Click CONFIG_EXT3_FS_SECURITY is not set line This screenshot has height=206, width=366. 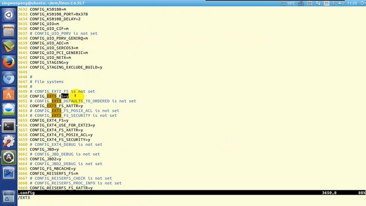point(73,116)
